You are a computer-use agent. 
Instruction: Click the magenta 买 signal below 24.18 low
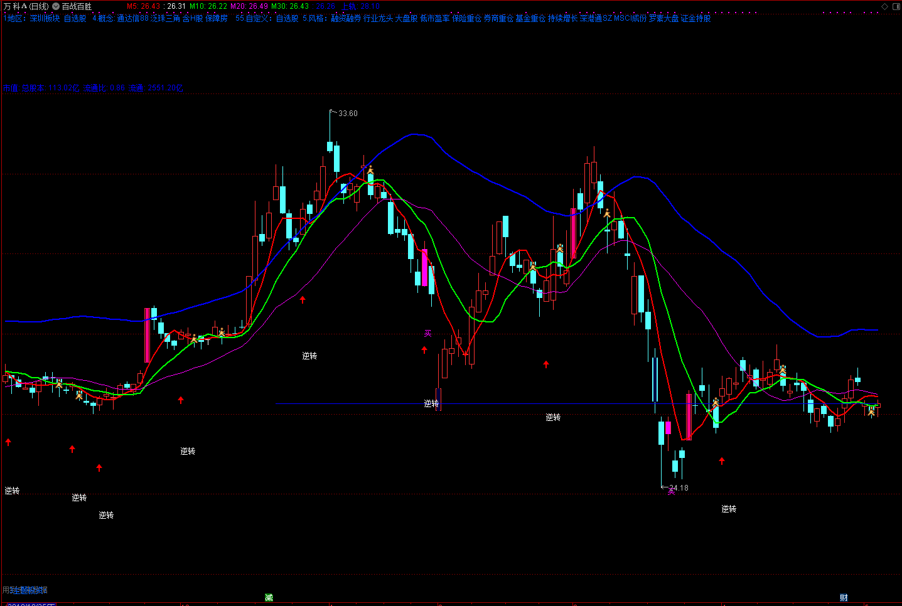(671, 492)
